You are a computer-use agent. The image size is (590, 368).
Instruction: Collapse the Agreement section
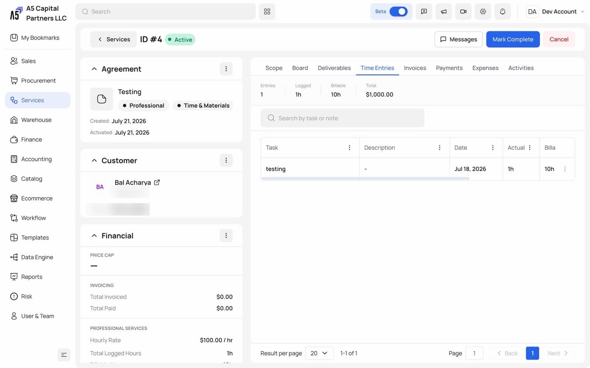pyautogui.click(x=94, y=69)
